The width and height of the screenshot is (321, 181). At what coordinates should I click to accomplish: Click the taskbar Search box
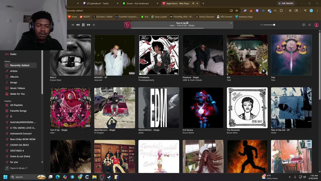tap(28, 177)
